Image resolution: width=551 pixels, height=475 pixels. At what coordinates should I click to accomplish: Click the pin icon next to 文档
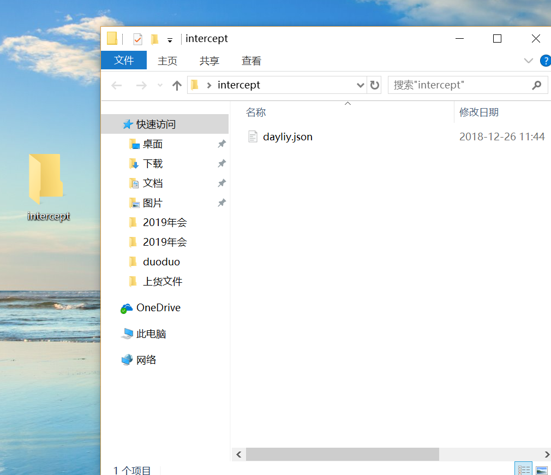click(x=221, y=183)
